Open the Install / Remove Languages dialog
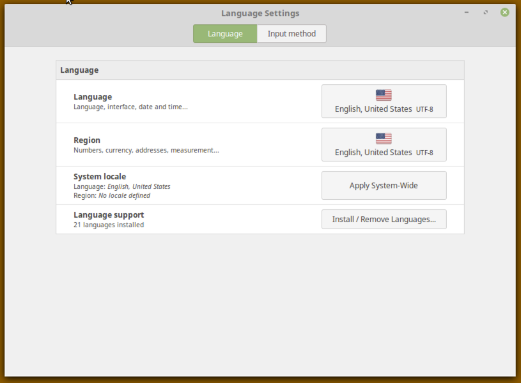The height and width of the screenshot is (383, 521). point(384,219)
